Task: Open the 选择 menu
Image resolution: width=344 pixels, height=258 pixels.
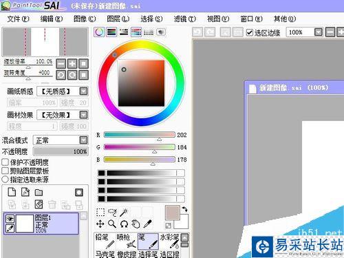Action: (x=151, y=19)
